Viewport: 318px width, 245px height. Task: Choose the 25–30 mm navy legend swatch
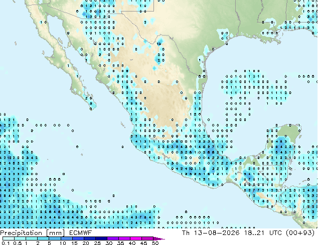(x=101, y=238)
